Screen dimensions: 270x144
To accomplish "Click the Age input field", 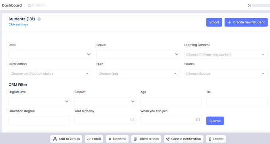I will 171,102.
